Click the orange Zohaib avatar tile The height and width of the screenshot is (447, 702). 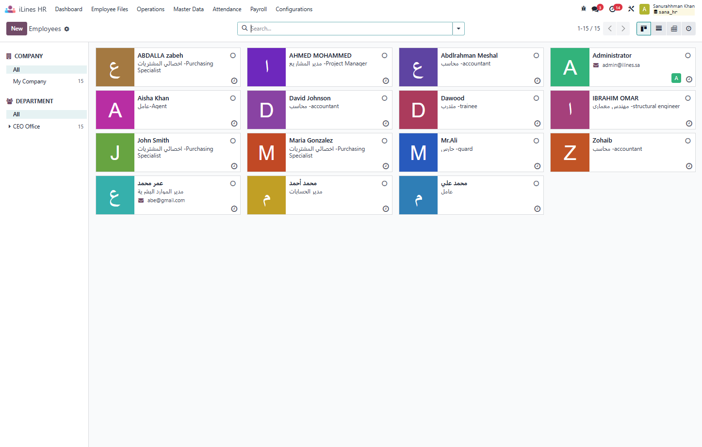tap(570, 153)
